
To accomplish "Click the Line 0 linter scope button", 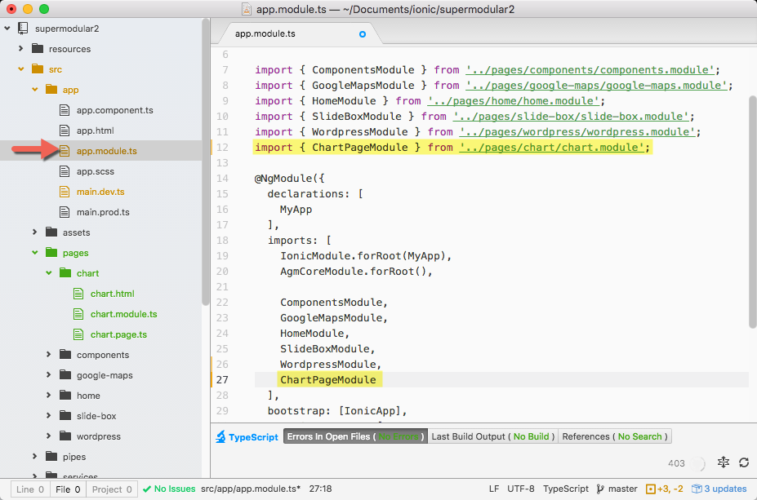I will (x=30, y=489).
